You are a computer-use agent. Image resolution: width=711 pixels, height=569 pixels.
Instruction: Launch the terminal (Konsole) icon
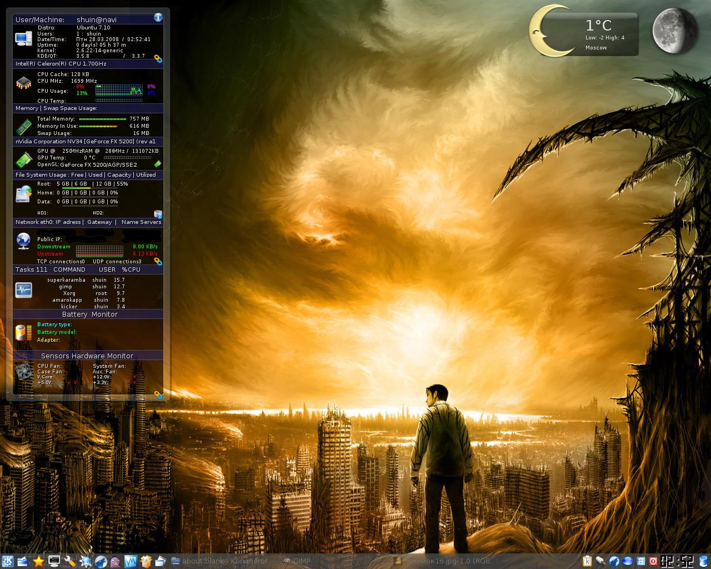pyautogui.click(x=54, y=561)
